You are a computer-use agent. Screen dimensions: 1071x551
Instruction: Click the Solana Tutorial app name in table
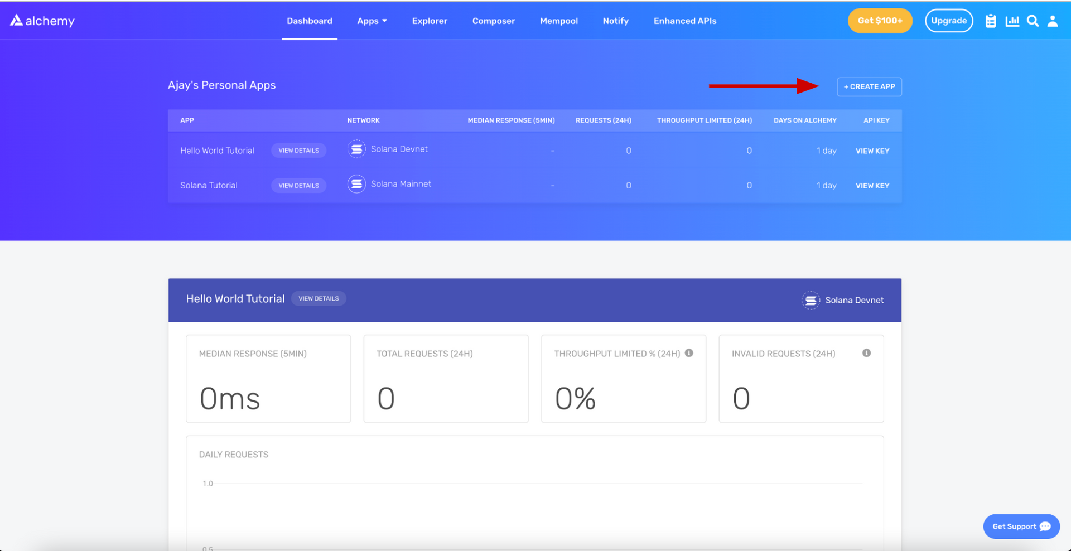click(209, 185)
